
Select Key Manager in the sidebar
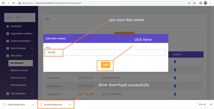pos(20,63)
